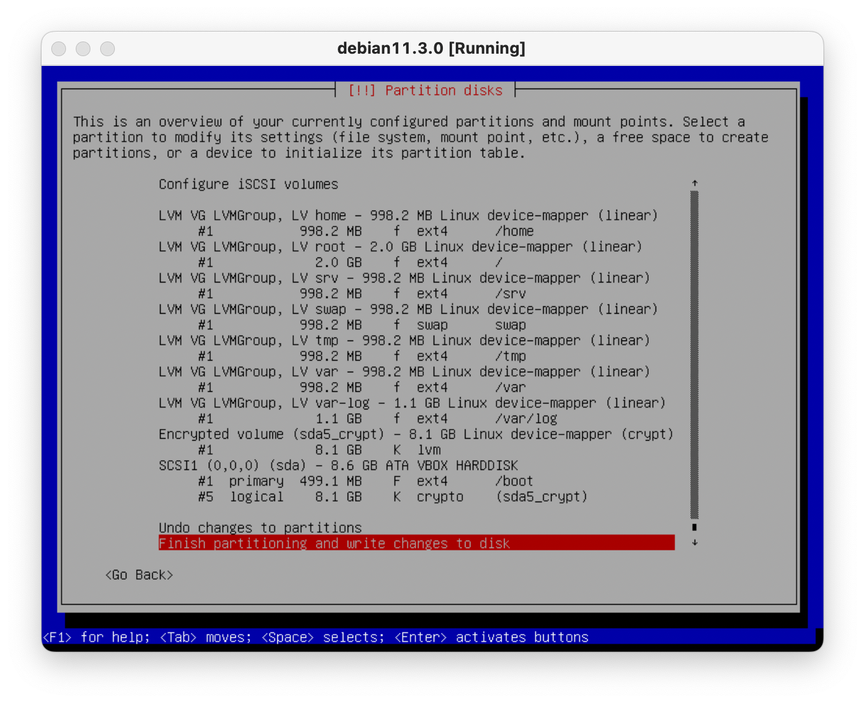Select the Encrypted volume sda5_crypt header
Viewport: 865px width, 703px height.
[415, 434]
